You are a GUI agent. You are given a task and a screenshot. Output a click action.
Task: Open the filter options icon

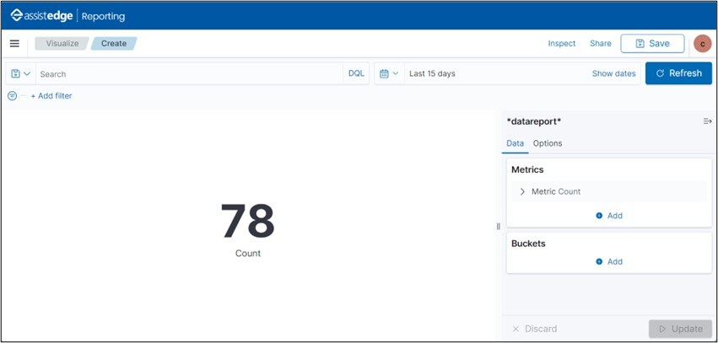coord(13,96)
